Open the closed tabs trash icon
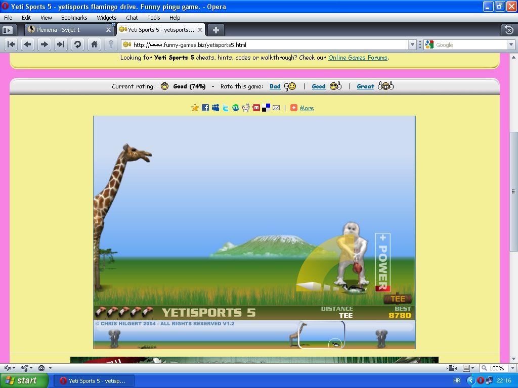 click(x=509, y=30)
